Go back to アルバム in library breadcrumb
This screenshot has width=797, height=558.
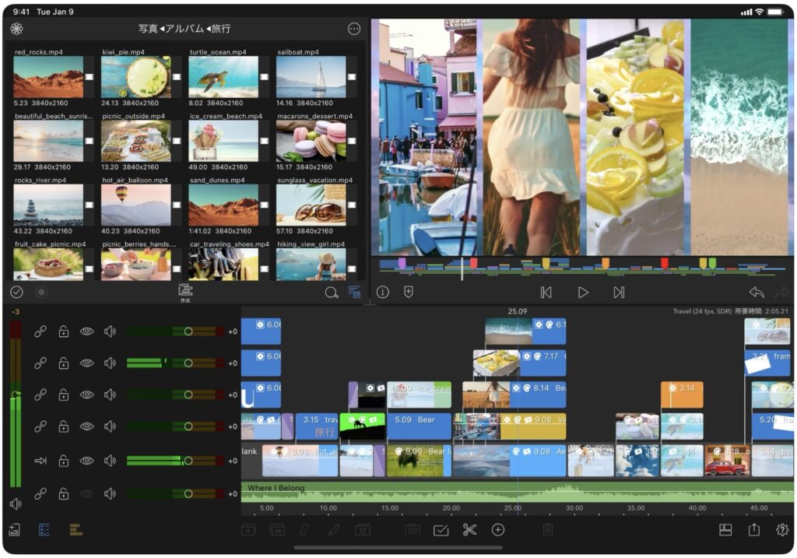coord(186,29)
